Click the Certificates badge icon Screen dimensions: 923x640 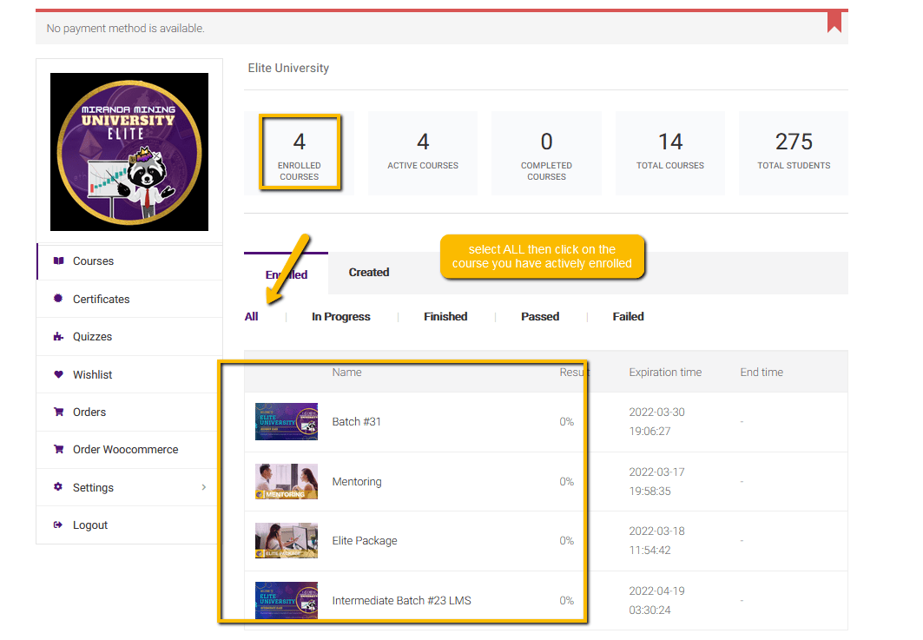(x=58, y=299)
